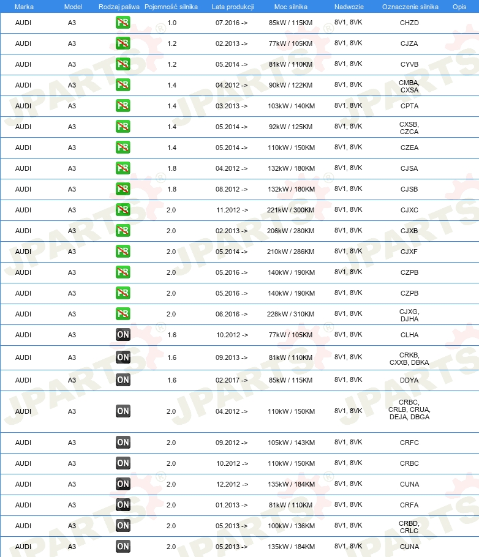Click the engine code CHZD
This screenshot has height=557, width=479.
(409, 23)
